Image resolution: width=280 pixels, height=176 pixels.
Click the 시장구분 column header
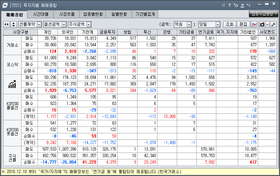tap(21, 32)
